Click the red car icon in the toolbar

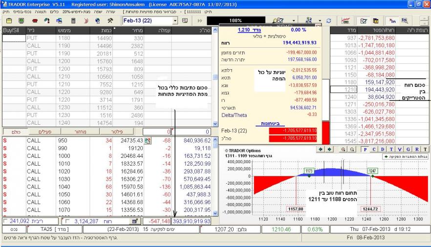[35, 21]
